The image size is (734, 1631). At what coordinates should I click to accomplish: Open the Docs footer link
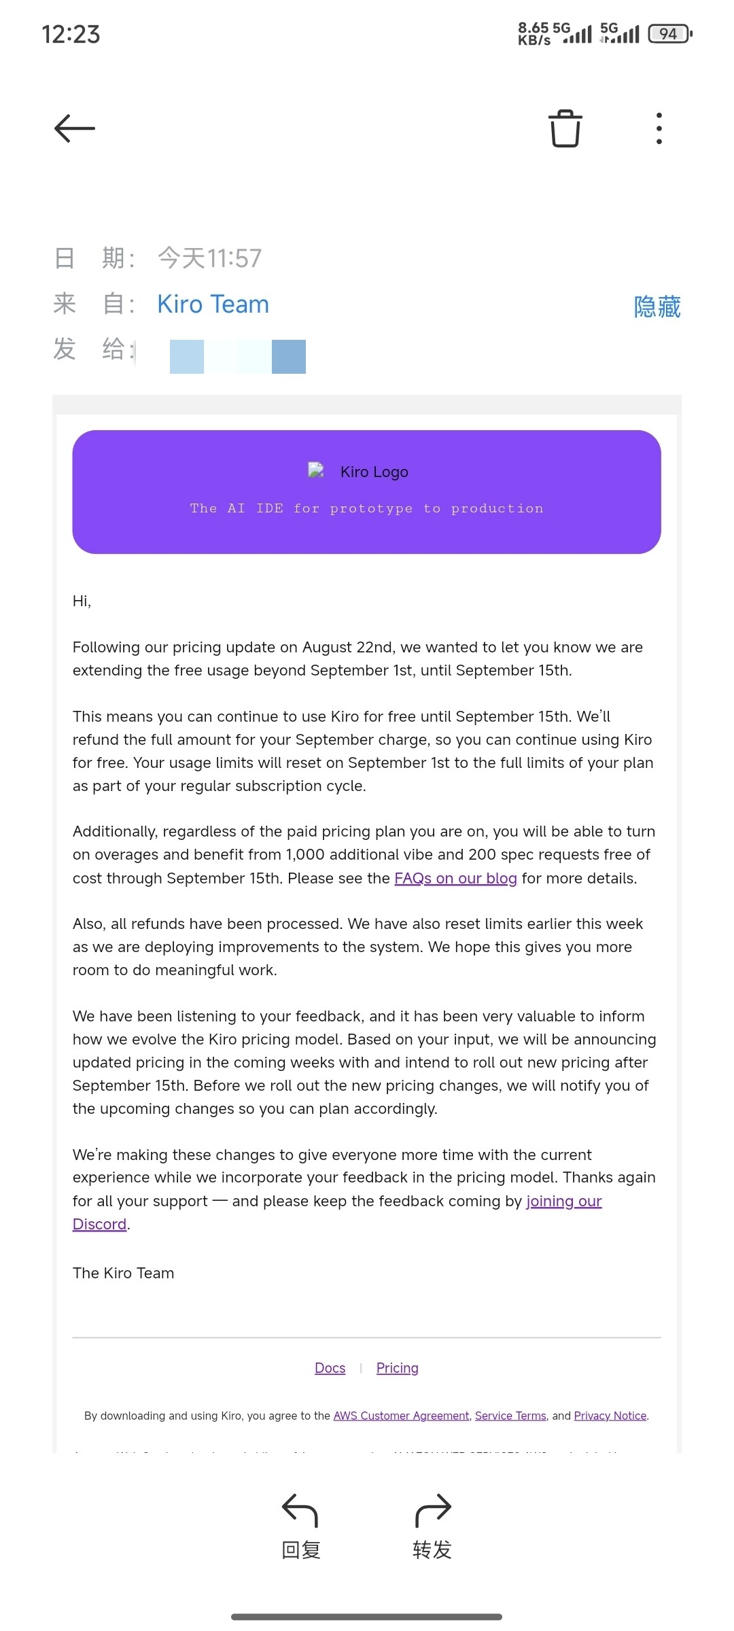tap(330, 1368)
